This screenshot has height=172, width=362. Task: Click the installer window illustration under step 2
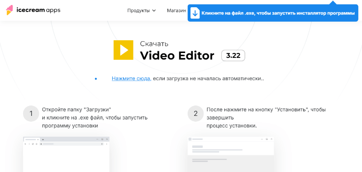point(231,154)
